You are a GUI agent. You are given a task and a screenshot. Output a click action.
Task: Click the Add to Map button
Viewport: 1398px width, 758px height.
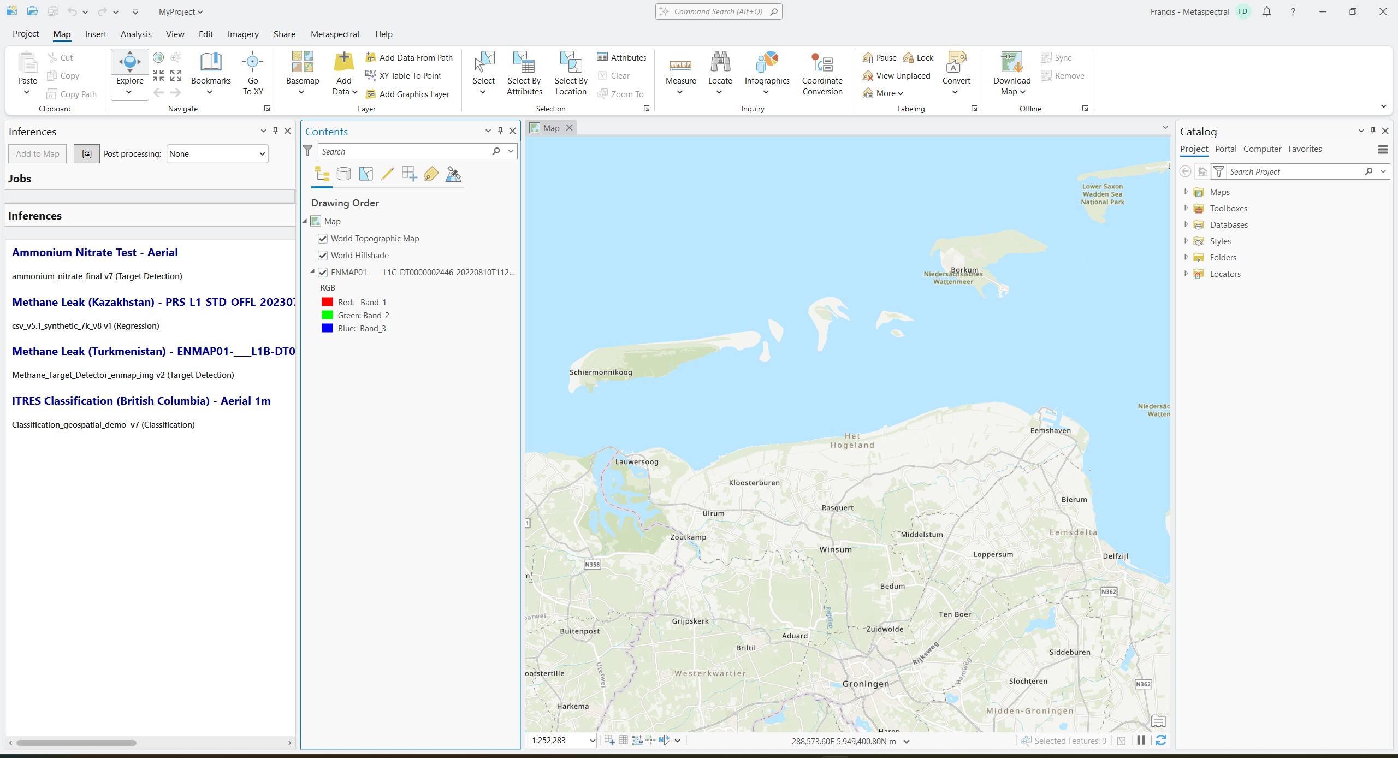(37, 154)
